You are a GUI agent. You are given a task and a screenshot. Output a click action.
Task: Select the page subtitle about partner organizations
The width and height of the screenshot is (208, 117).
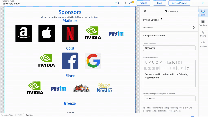(70, 17)
